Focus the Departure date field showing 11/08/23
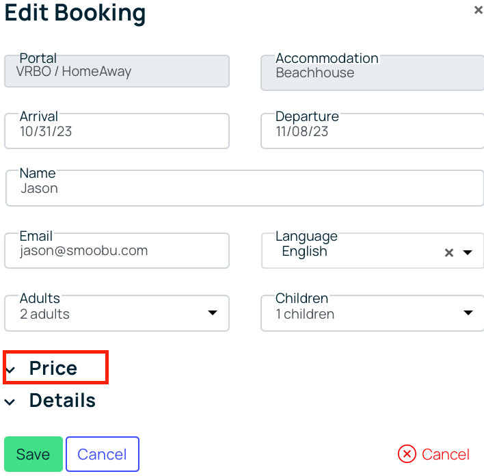The image size is (484, 476). (x=373, y=131)
